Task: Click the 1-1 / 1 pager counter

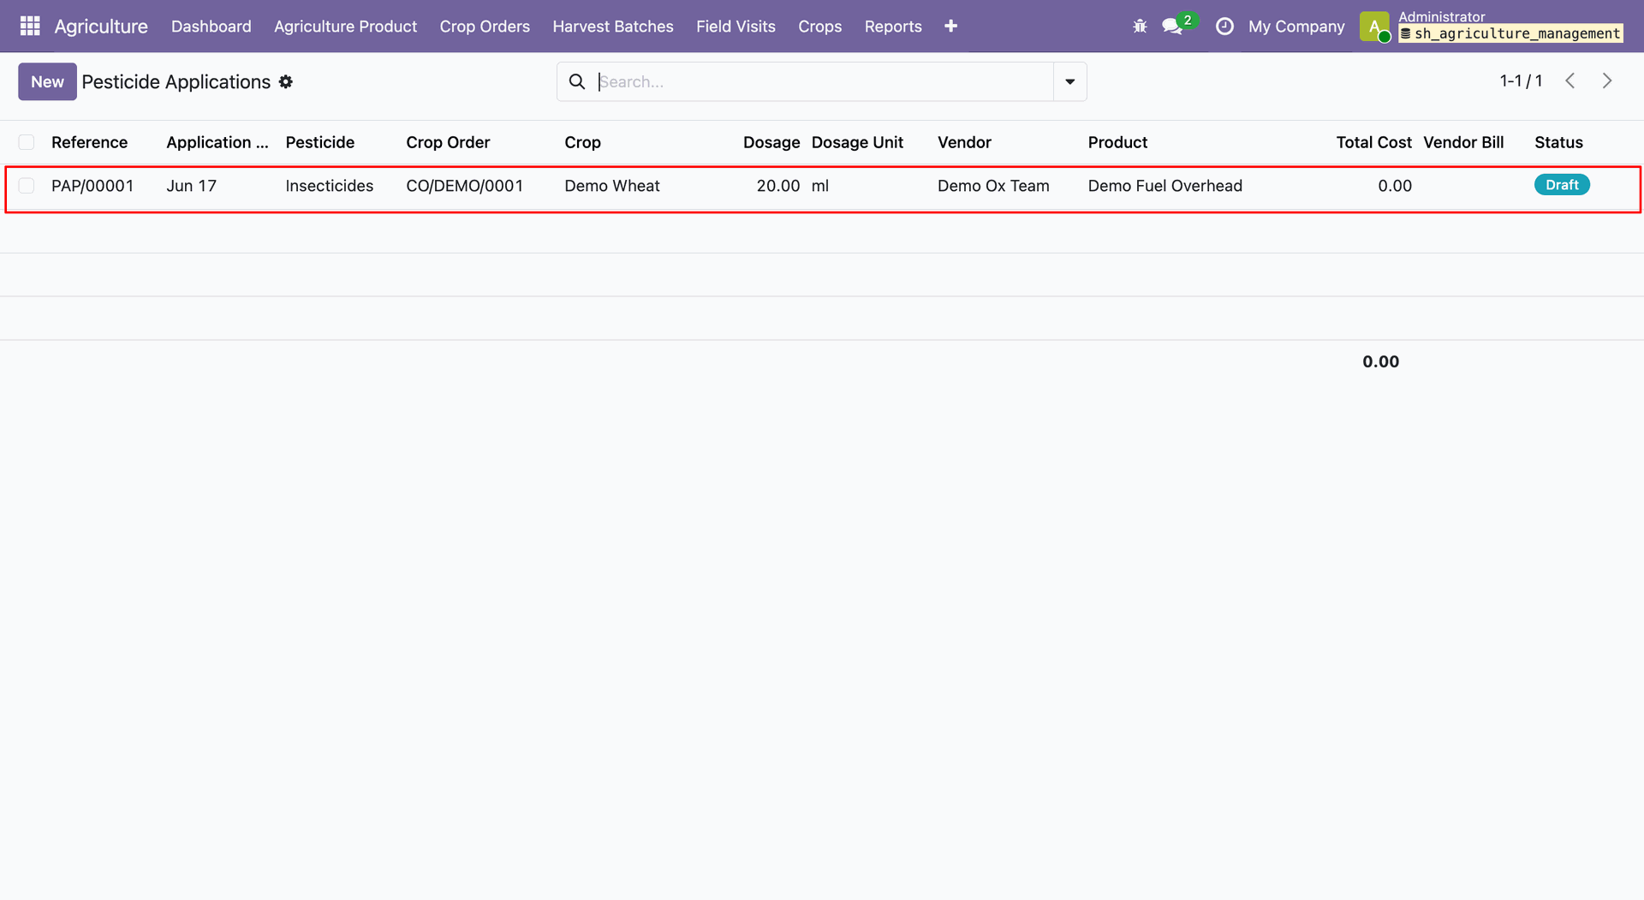Action: [1521, 81]
